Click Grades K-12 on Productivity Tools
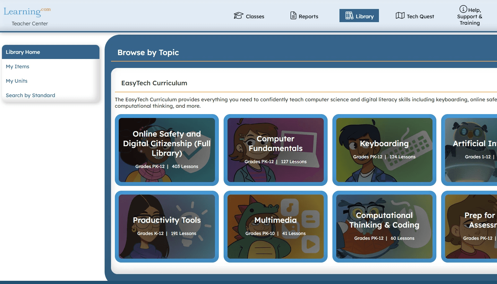Image resolution: width=497 pixels, height=284 pixels. [150, 233]
